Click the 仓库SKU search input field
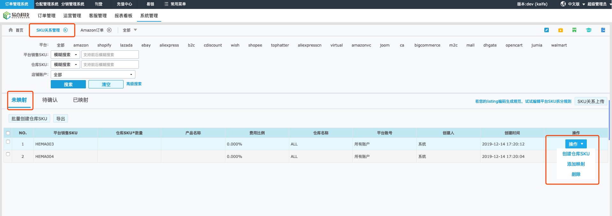Screen dimensions: 612x216 [110, 65]
